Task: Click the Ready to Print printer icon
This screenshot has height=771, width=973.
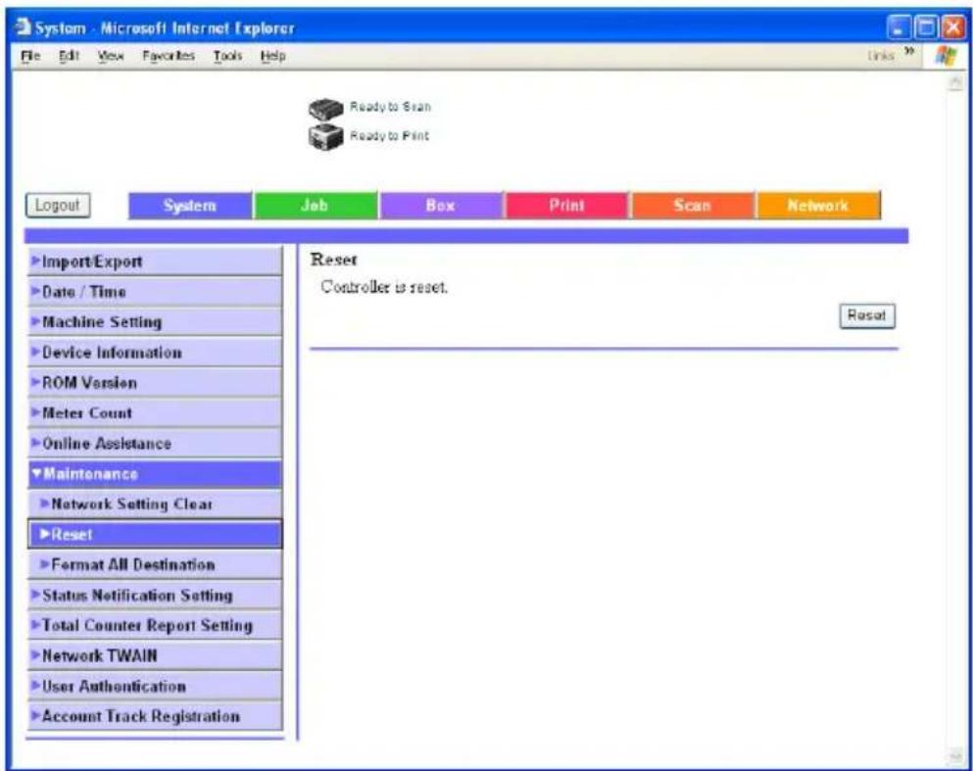Action: click(325, 136)
